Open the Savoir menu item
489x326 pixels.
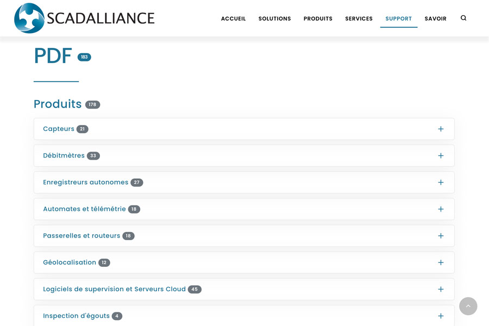(435, 18)
